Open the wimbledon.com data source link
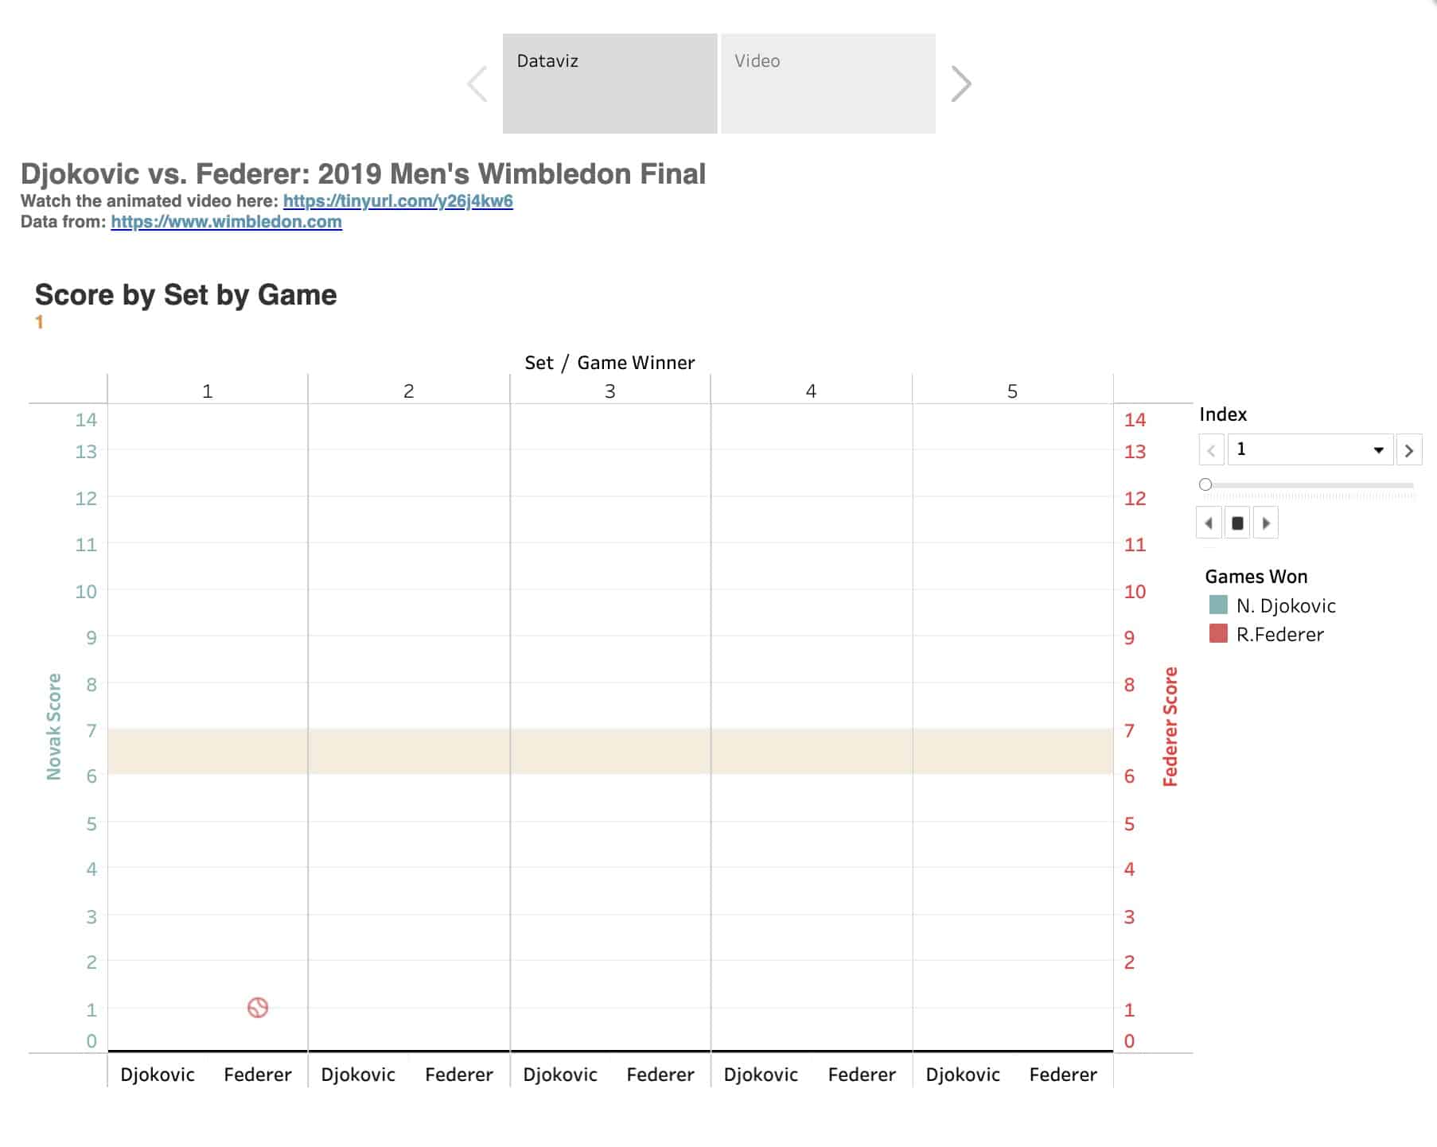1437x1147 pixels. 226,222
